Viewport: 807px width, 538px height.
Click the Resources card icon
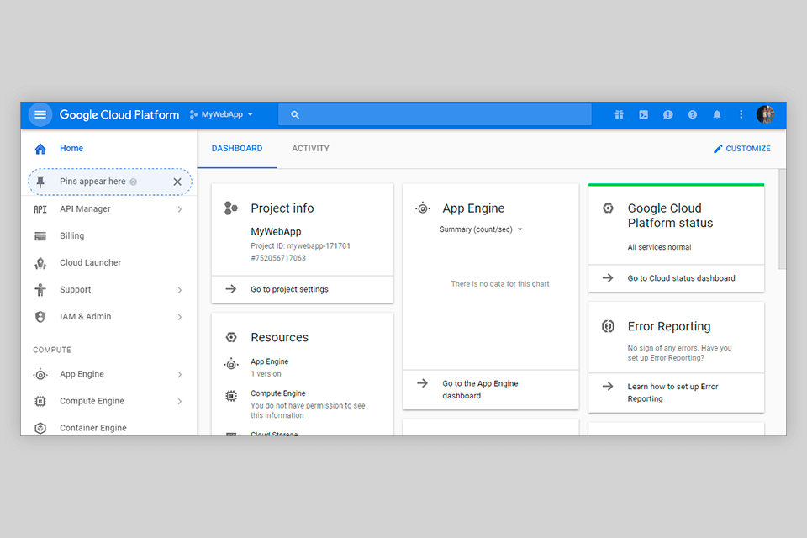231,337
